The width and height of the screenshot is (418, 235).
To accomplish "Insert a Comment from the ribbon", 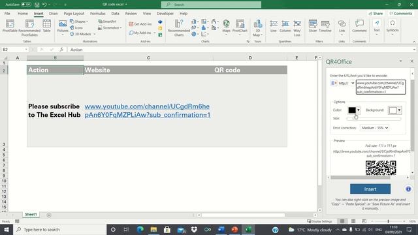I will click(x=359, y=26).
